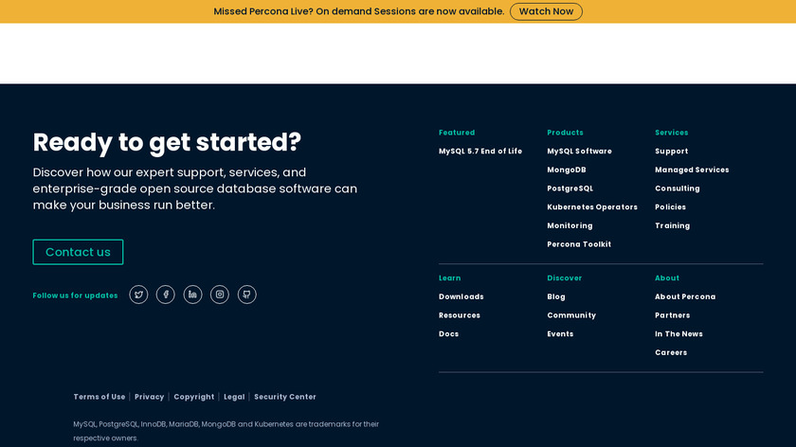Screen dimensions: 796x447
Task: Open the Consulting link
Action: [x=678, y=188]
